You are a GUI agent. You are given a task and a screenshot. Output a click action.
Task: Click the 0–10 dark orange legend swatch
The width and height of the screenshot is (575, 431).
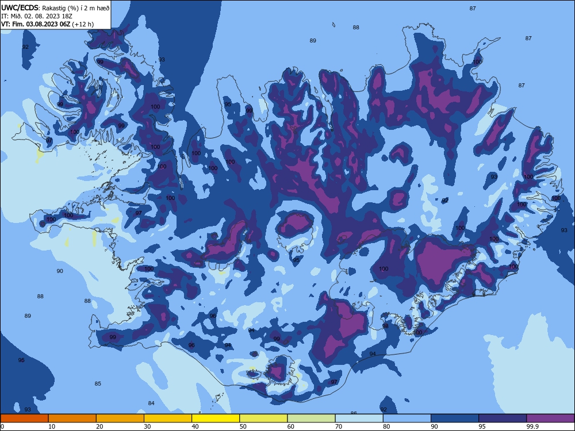[x=24, y=418]
